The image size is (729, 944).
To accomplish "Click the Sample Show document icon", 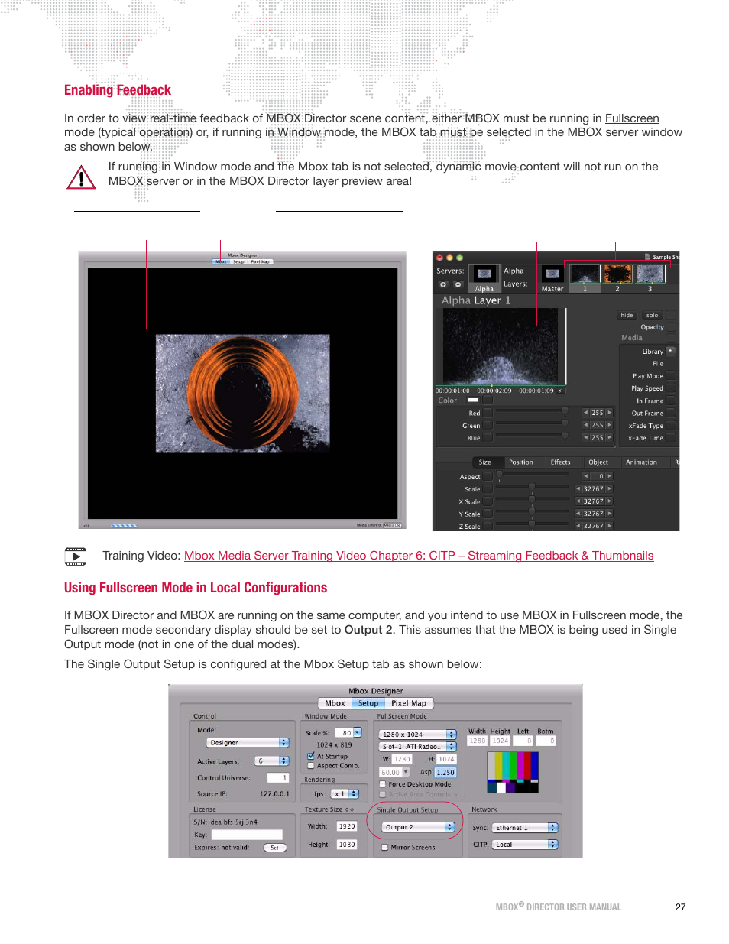I will click(647, 258).
